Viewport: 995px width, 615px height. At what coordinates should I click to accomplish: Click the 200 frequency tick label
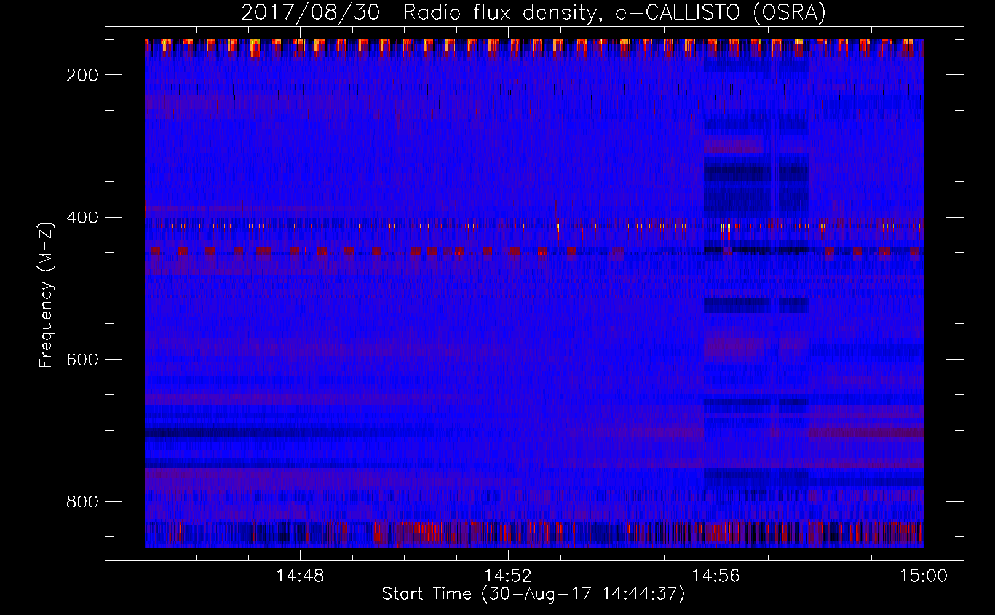(x=82, y=75)
